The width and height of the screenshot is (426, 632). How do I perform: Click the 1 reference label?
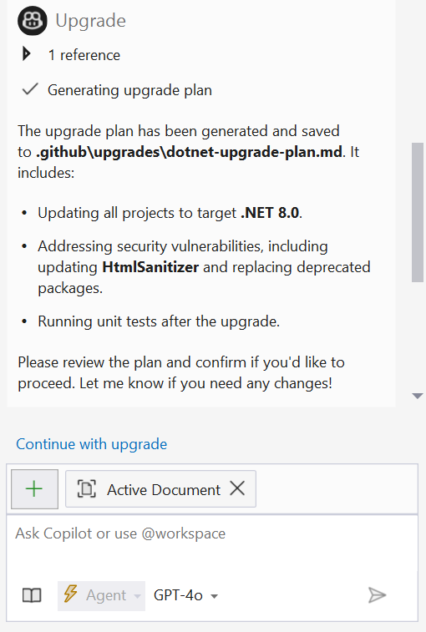[x=84, y=55]
